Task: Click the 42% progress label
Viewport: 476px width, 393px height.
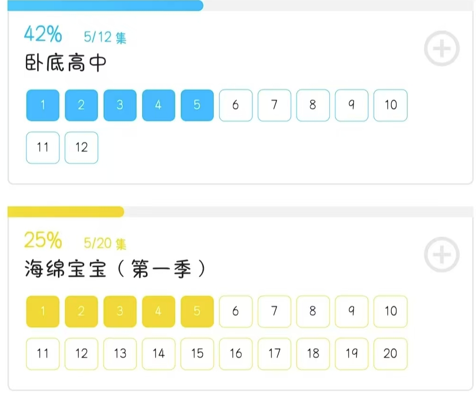Action: coord(43,34)
